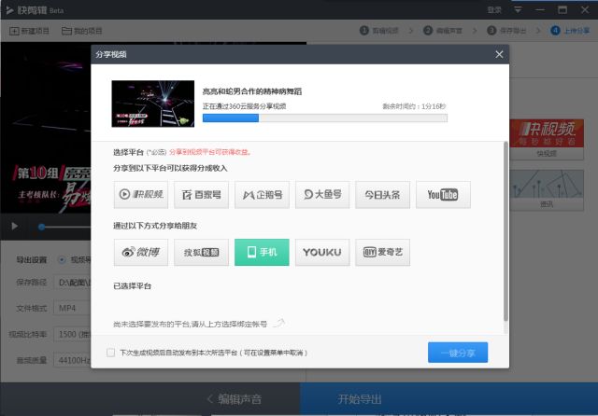Select the 百家号 platform button
Image resolution: width=598 pixels, height=416 pixels.
coord(202,195)
